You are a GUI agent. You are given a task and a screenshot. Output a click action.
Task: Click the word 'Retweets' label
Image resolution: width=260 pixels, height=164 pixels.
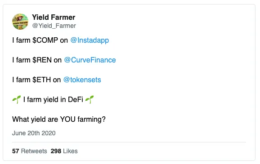click(34, 151)
